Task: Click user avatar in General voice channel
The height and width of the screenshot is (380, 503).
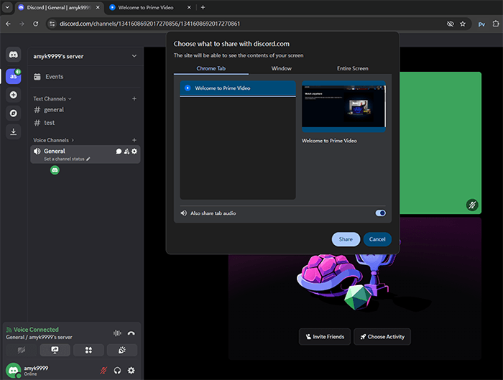Action: pos(55,170)
